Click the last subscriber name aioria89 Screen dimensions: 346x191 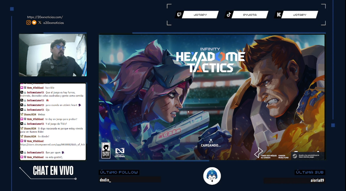(317, 181)
